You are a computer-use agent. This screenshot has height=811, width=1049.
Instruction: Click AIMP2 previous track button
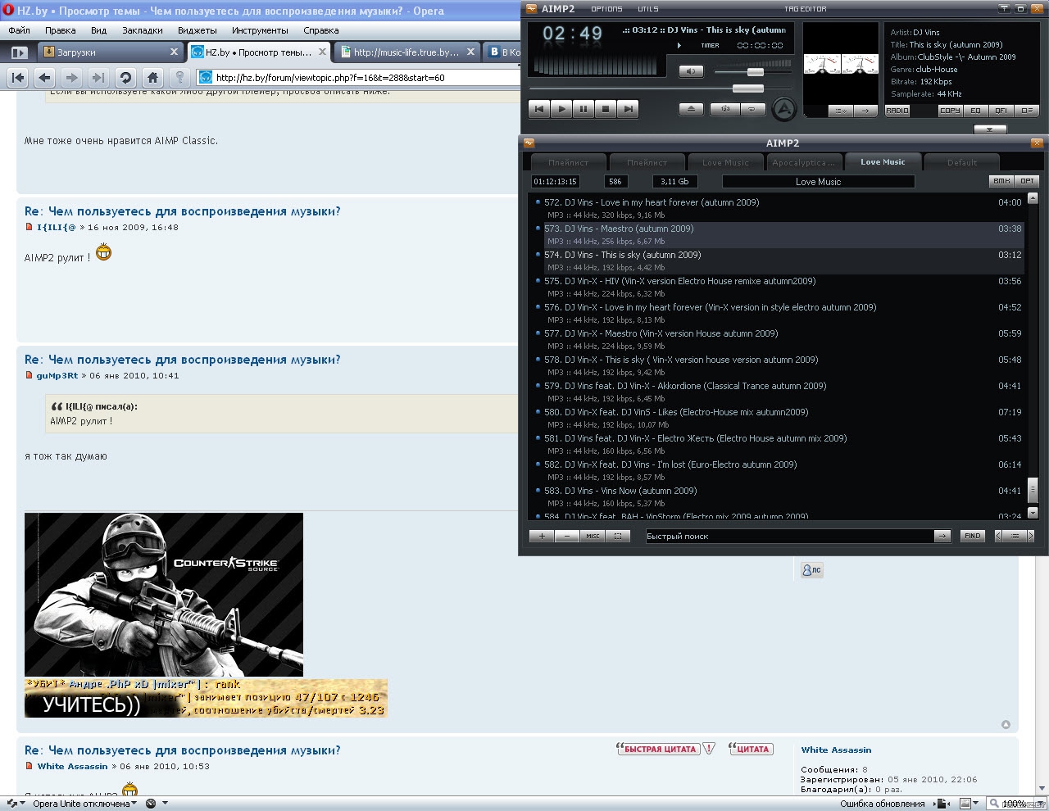click(538, 109)
